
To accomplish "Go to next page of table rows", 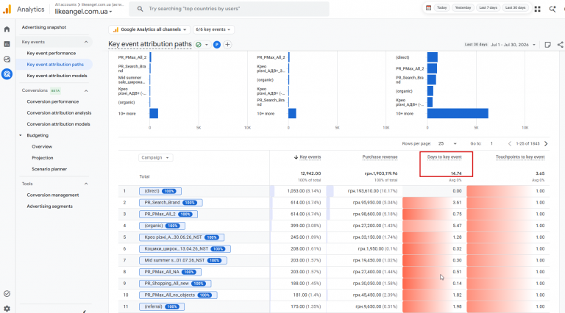I will click(x=546, y=143).
